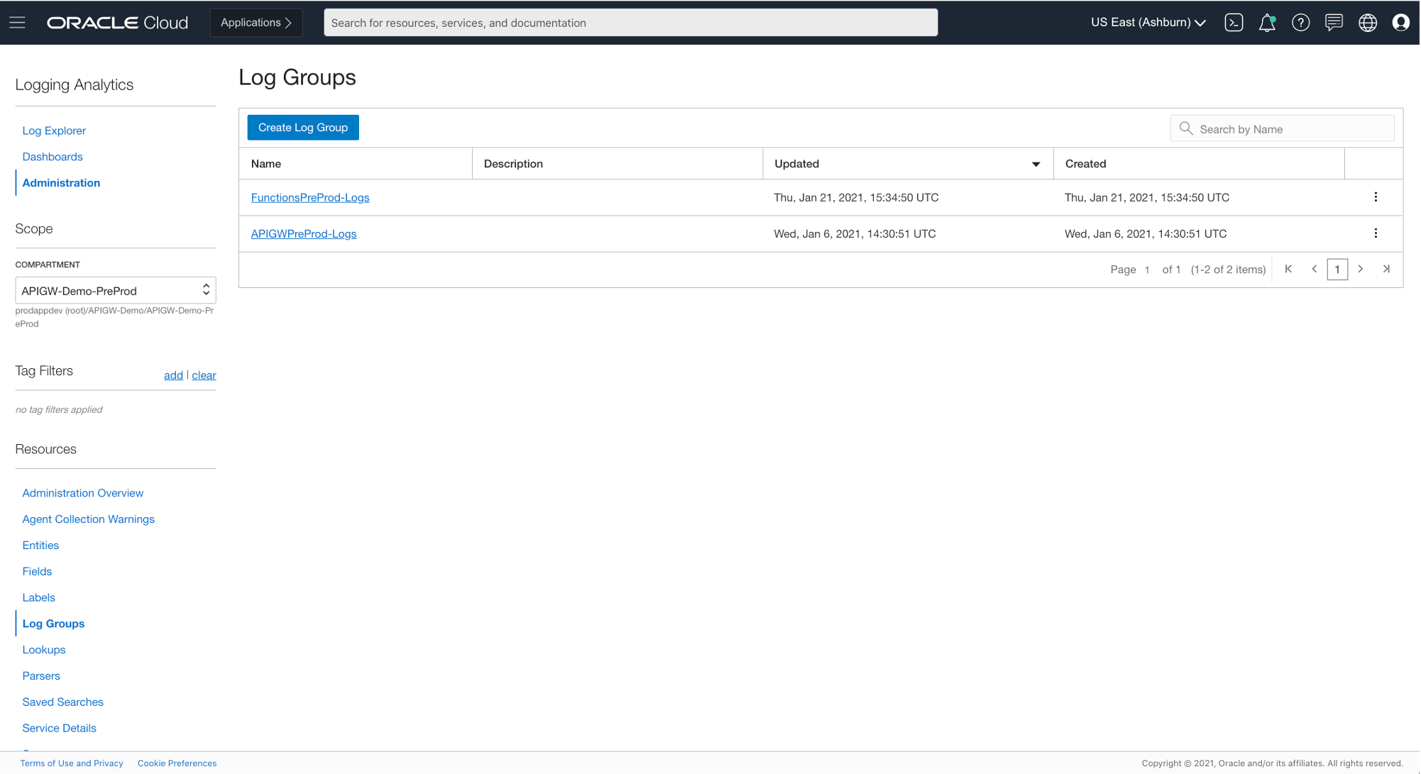This screenshot has width=1421, height=774.
Task: Clear the applied tag filters
Action: point(204,375)
